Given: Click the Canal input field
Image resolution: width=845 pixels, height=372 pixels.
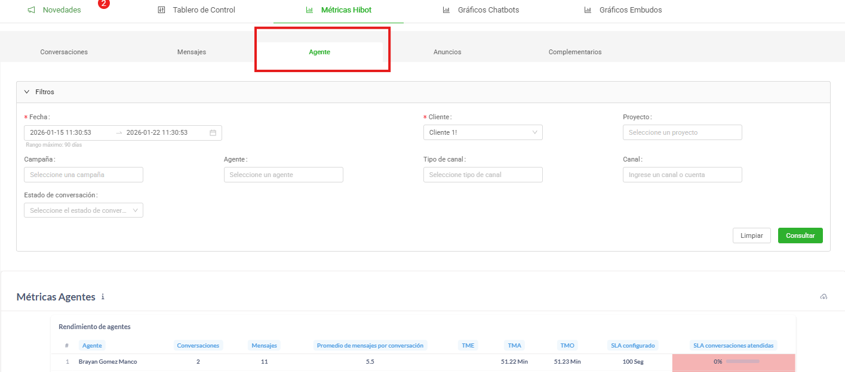Looking at the screenshot, I should 682,175.
